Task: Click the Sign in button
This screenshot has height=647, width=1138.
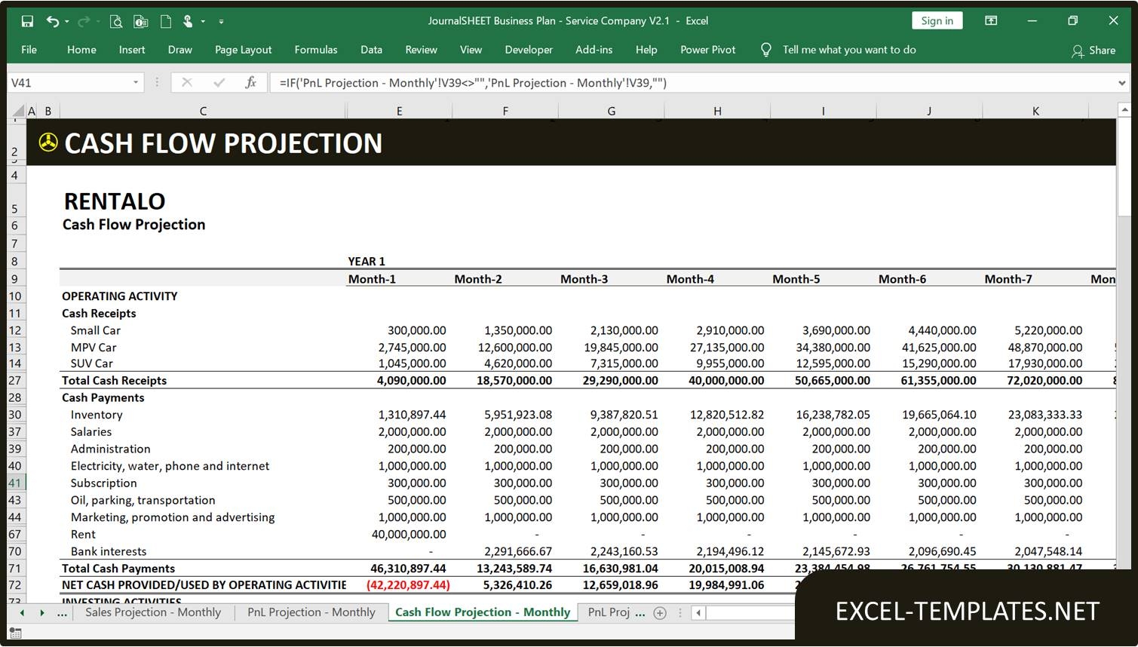Action: (x=937, y=20)
